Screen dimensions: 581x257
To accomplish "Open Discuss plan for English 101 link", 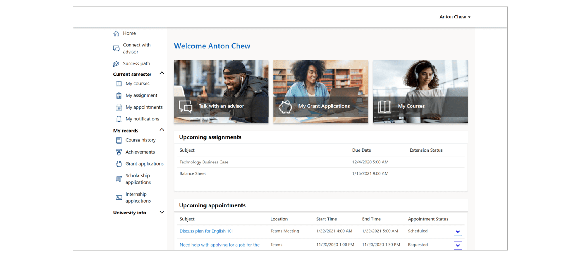I will 207,231.
